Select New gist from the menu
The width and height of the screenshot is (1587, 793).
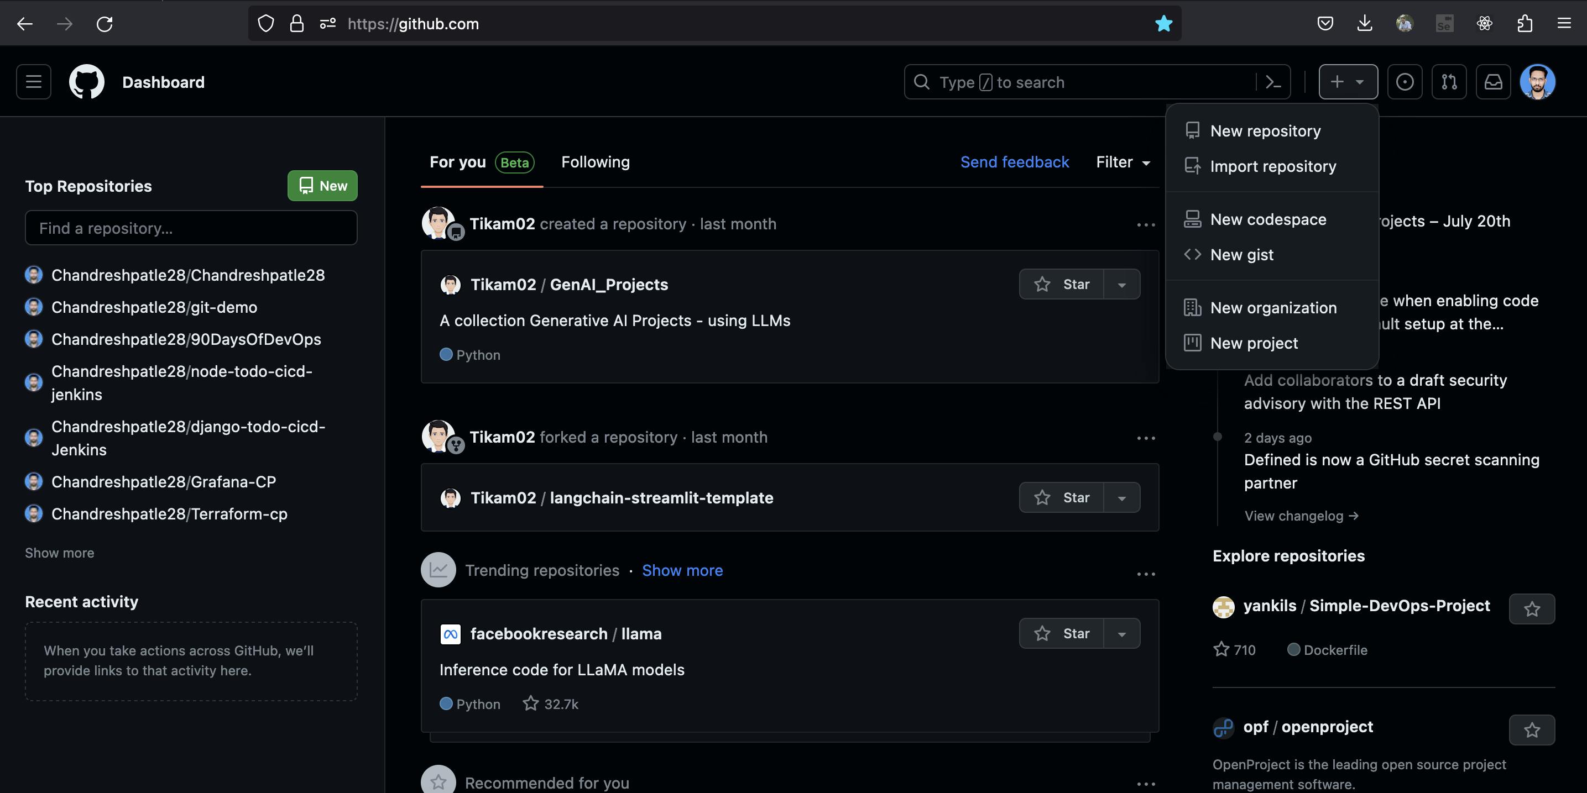tap(1272, 254)
